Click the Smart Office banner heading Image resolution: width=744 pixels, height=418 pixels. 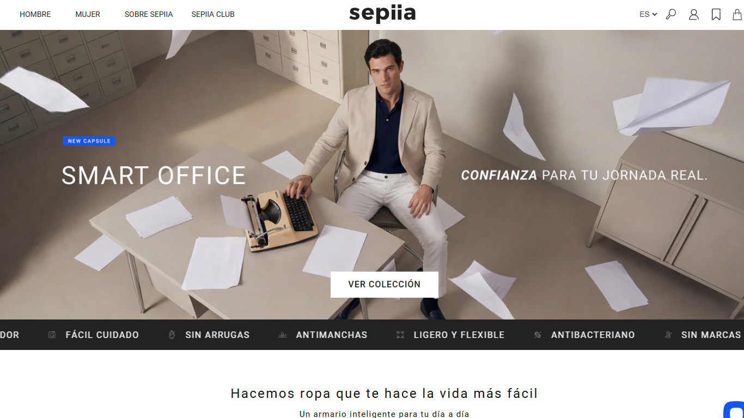(154, 175)
